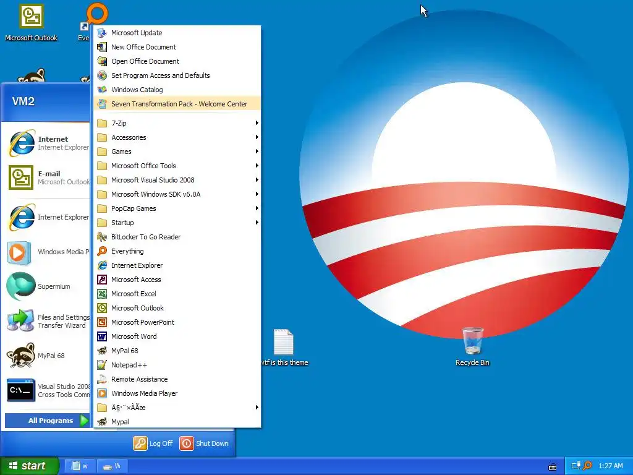Click the New Office Document icon
Screen dimensions: 633x475
point(102,47)
